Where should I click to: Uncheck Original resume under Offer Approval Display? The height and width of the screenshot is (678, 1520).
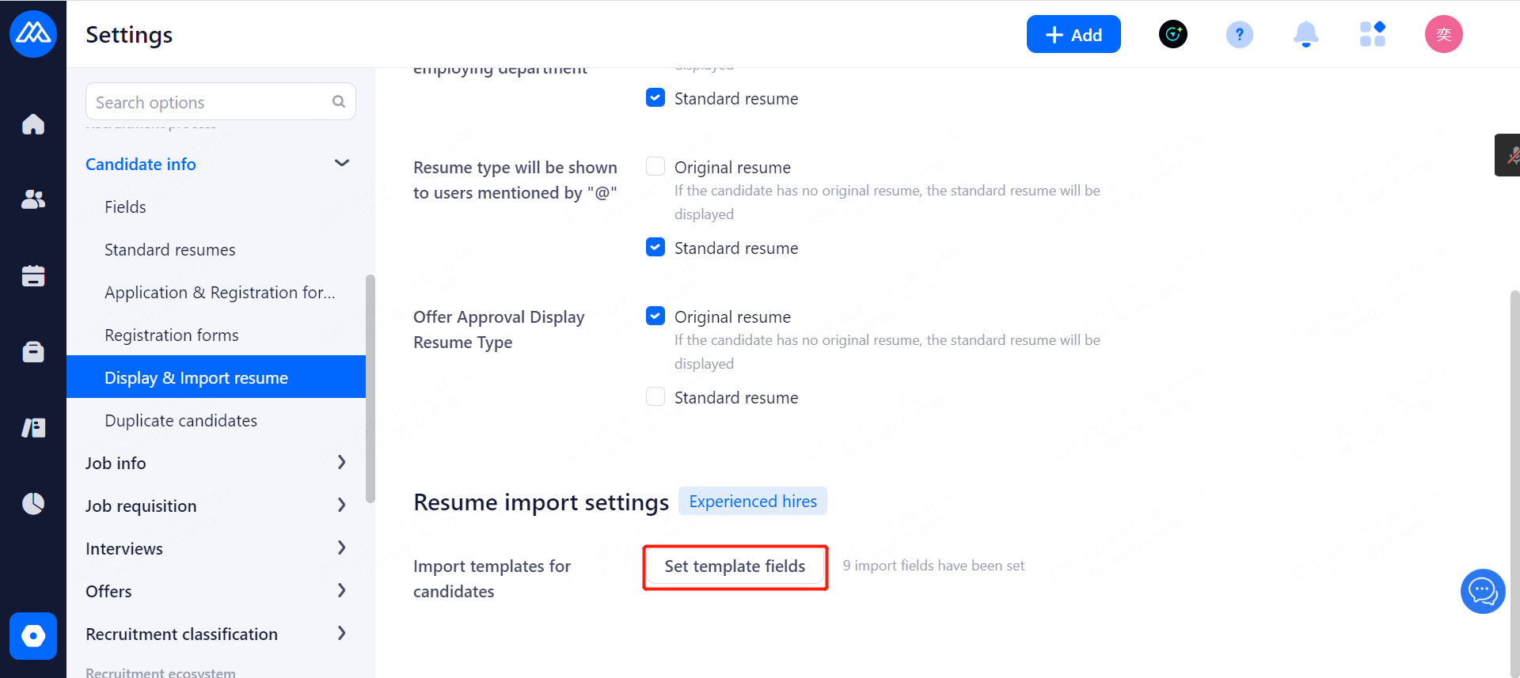pos(655,316)
